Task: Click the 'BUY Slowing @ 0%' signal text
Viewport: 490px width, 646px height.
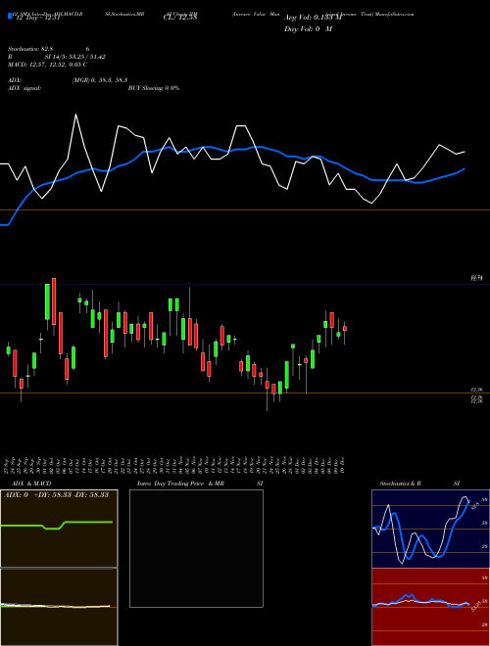Action: click(x=154, y=88)
